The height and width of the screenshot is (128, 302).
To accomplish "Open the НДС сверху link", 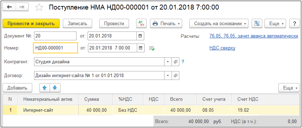I will tap(222, 48).
